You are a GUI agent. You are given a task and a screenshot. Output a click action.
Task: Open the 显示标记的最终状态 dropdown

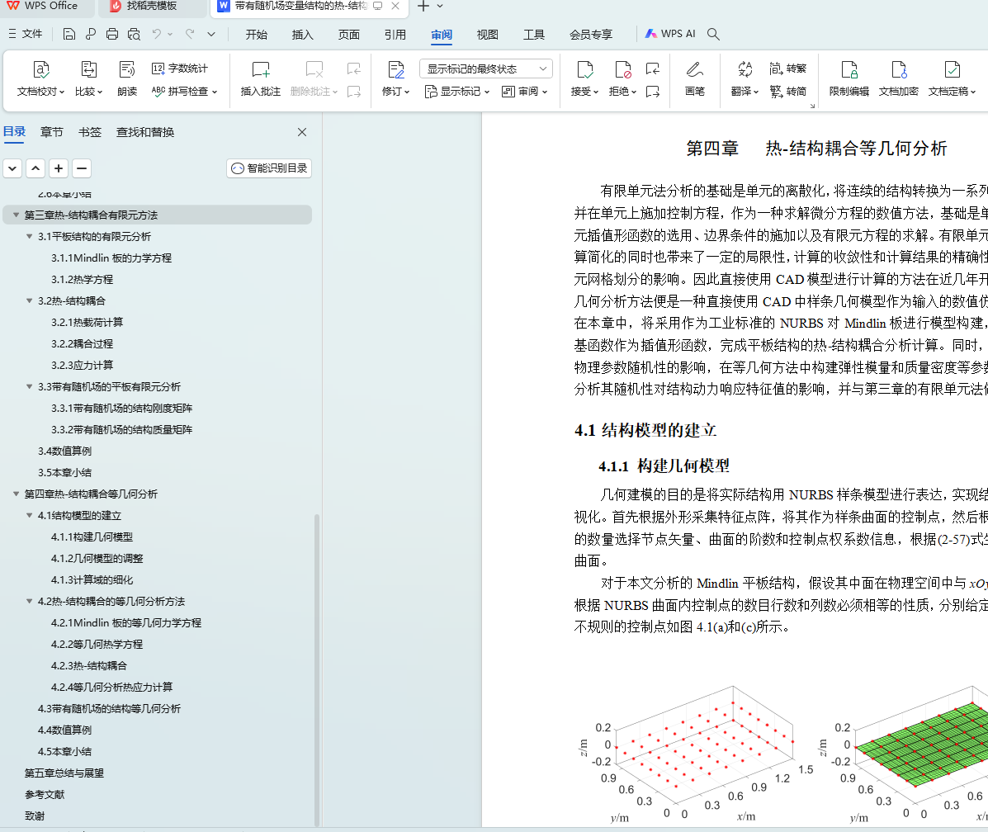tap(486, 68)
